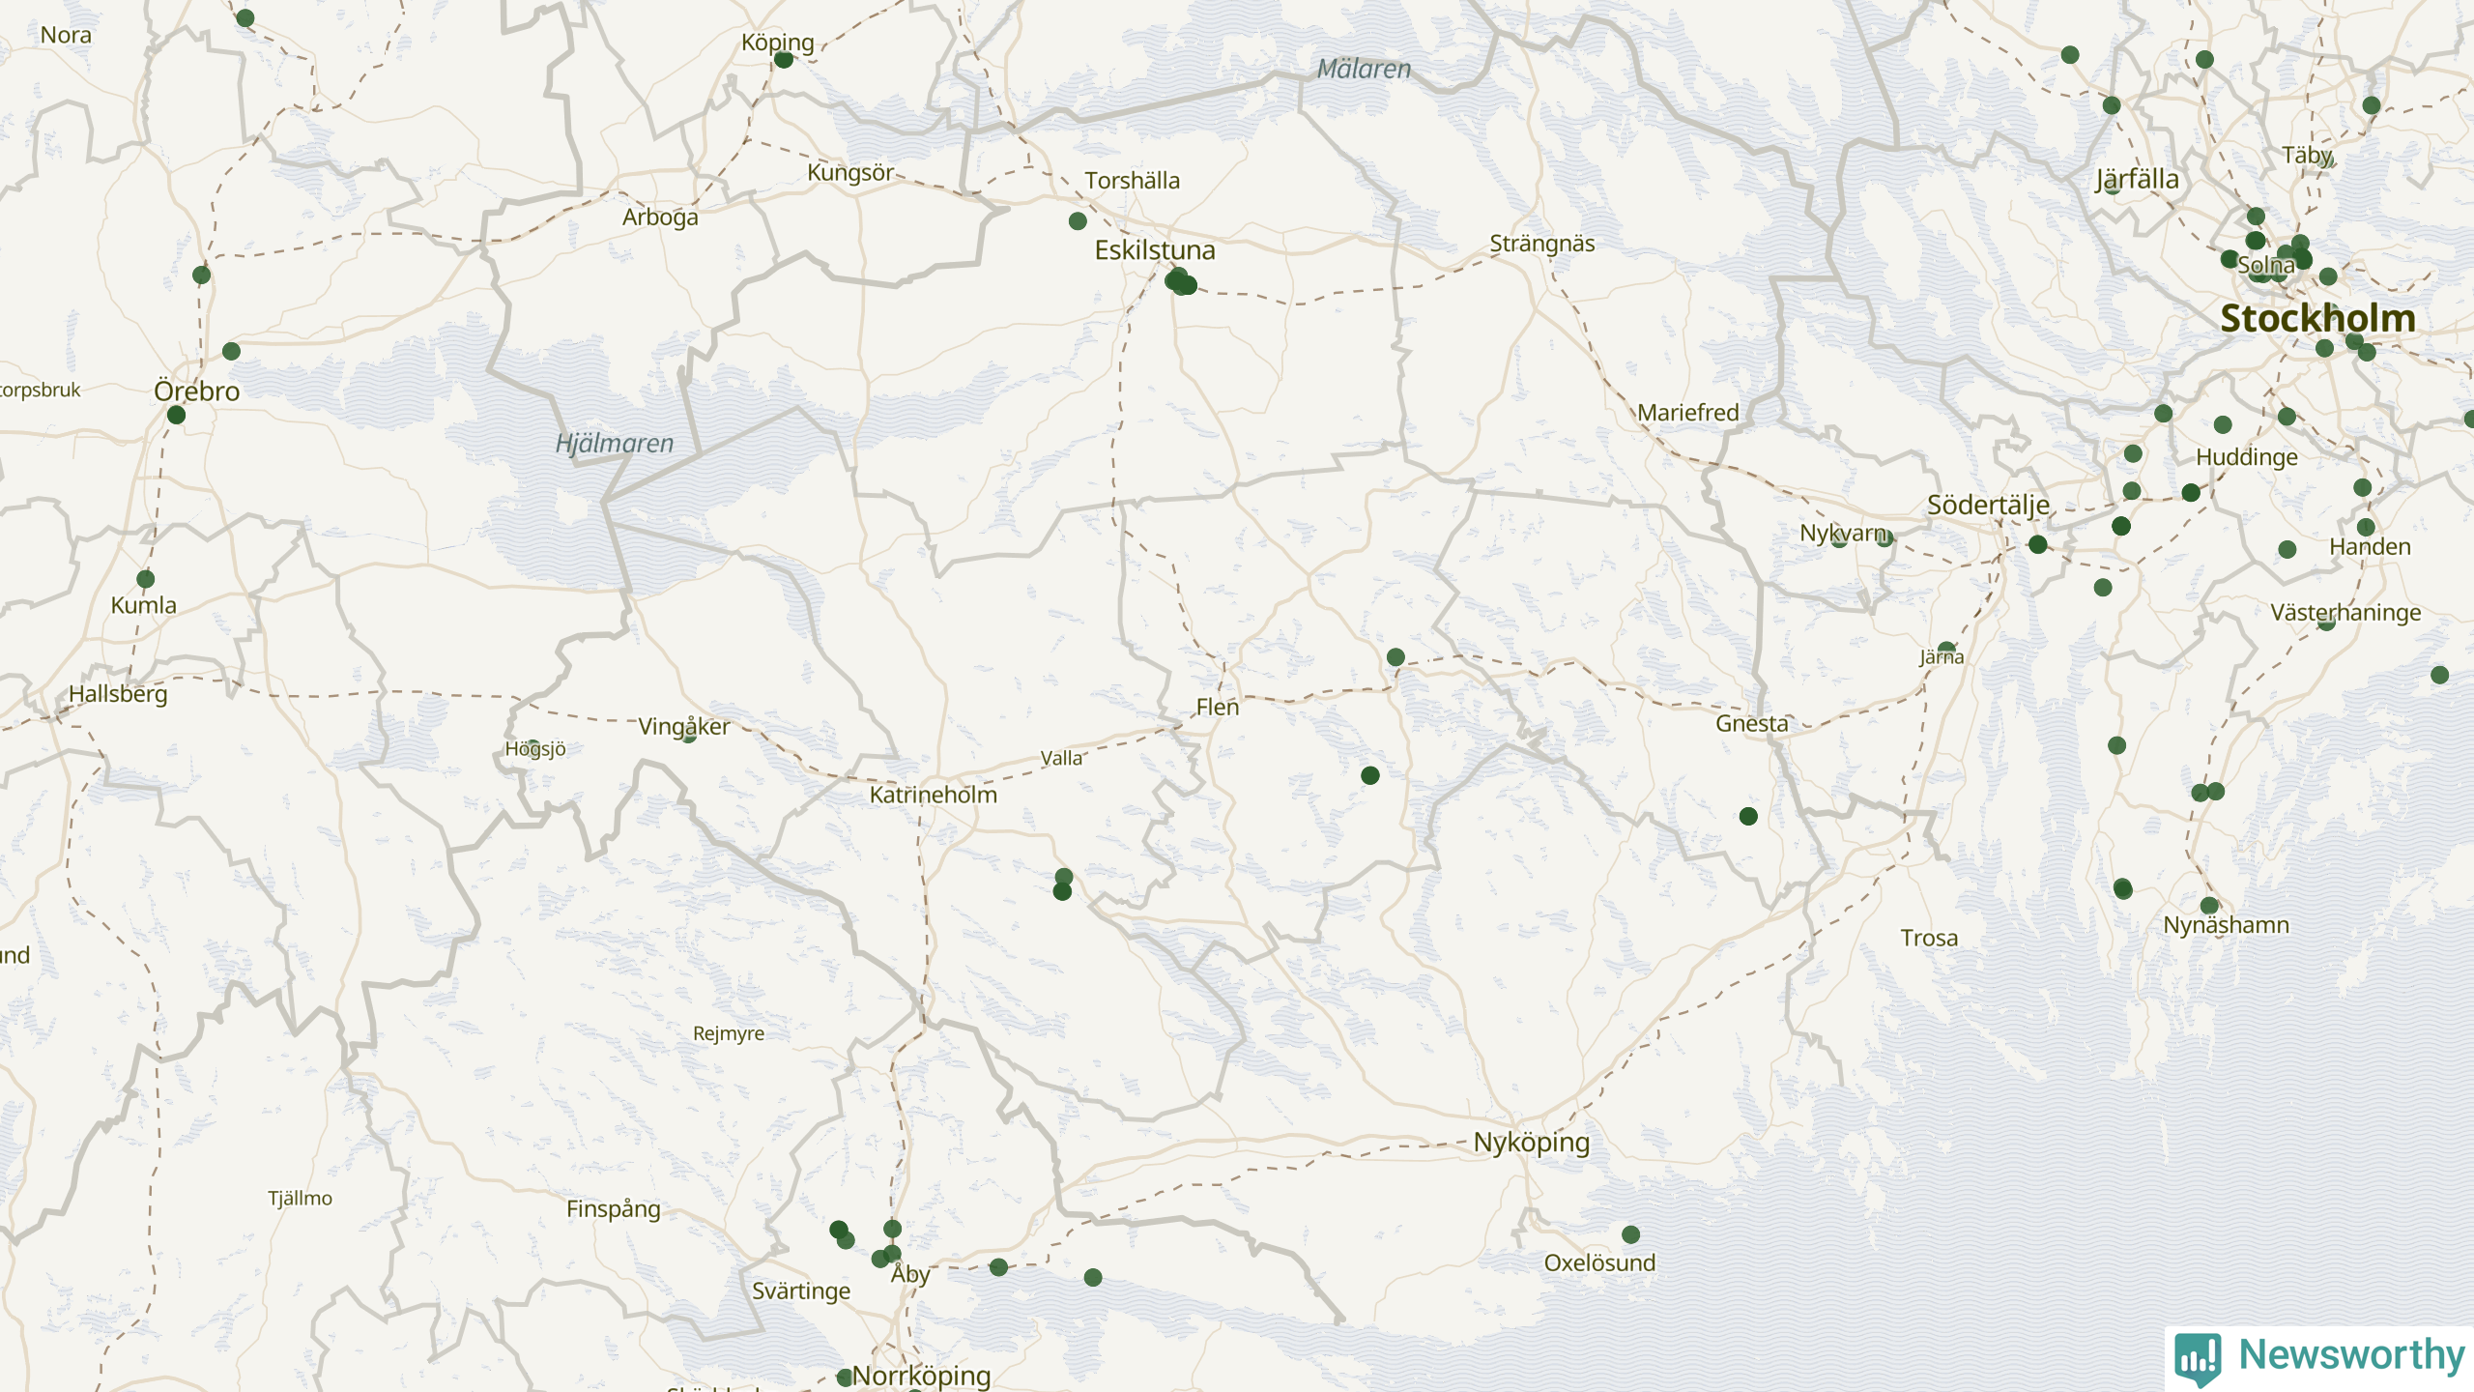This screenshot has height=1392, width=2474.
Task: Click the Tjällmo label
Action: pyautogui.click(x=300, y=1199)
